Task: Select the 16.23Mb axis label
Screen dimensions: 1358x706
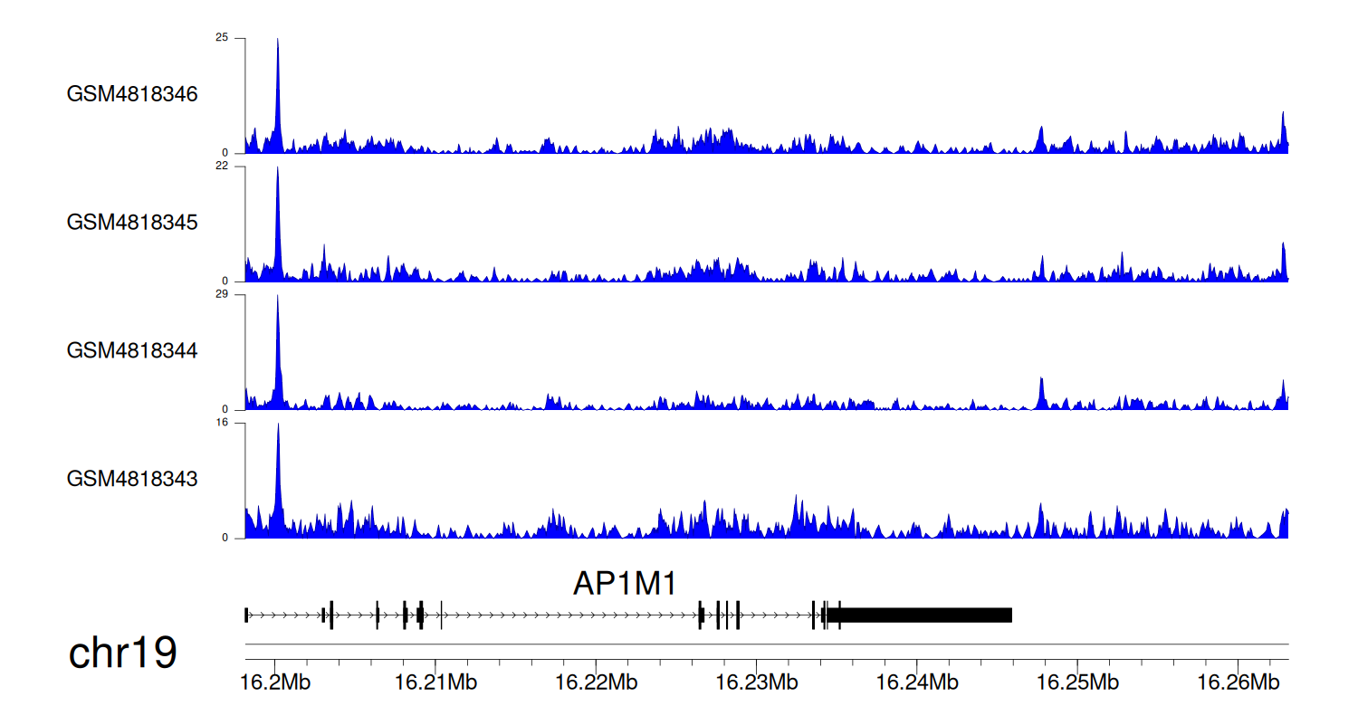Action: point(756,680)
